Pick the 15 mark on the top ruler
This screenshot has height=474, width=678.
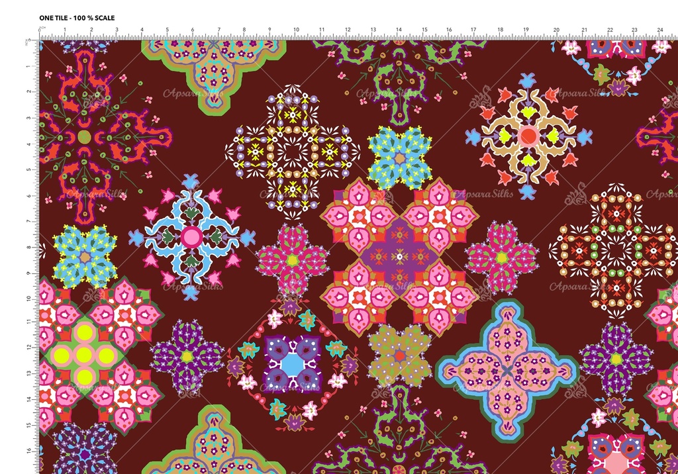pyautogui.click(x=424, y=30)
